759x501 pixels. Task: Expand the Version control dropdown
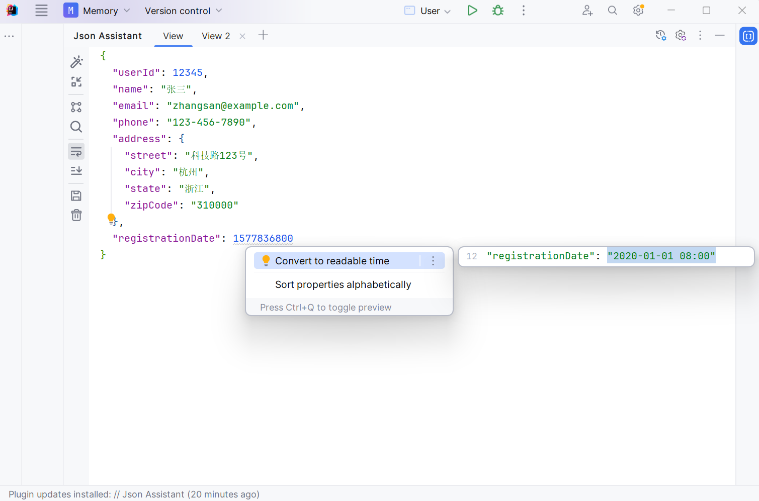183,11
